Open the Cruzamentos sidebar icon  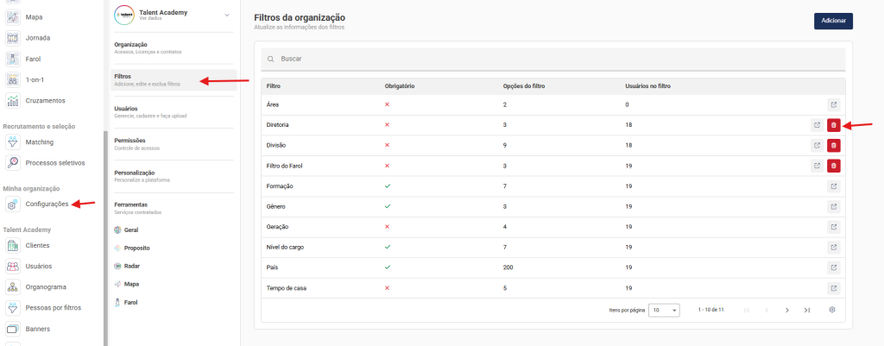[x=13, y=101]
